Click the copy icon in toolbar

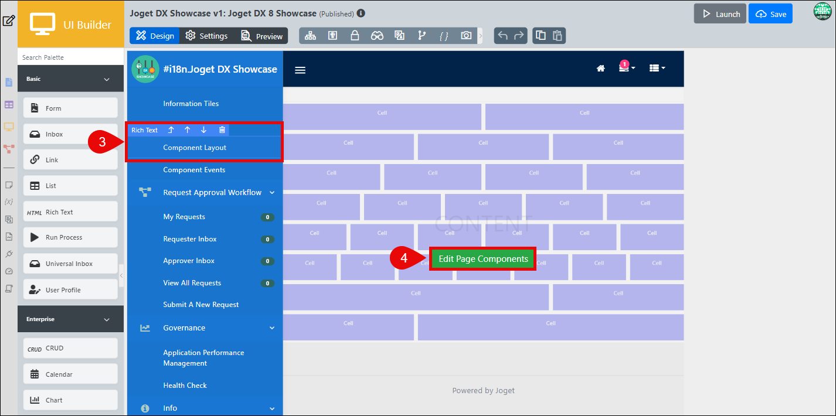[541, 36]
